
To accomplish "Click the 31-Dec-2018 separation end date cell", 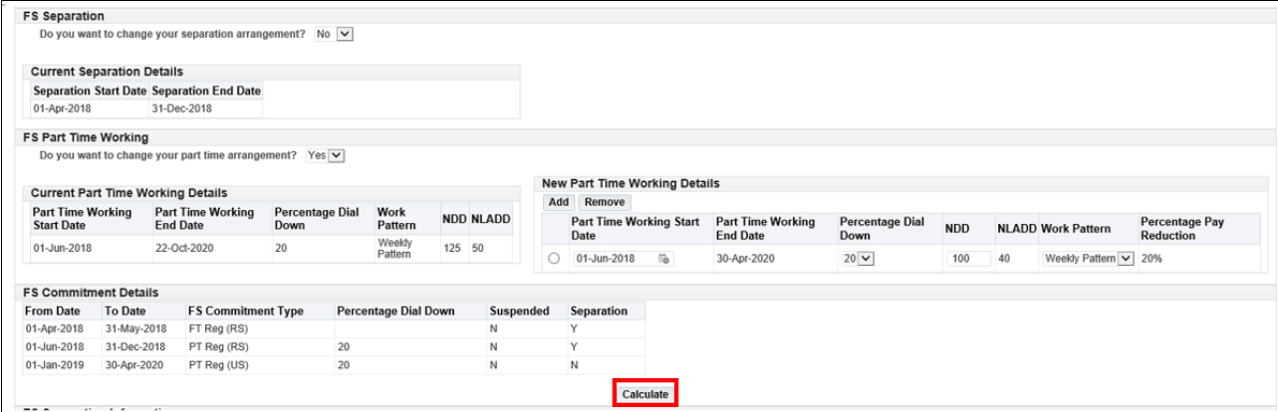I will pyautogui.click(x=181, y=108).
